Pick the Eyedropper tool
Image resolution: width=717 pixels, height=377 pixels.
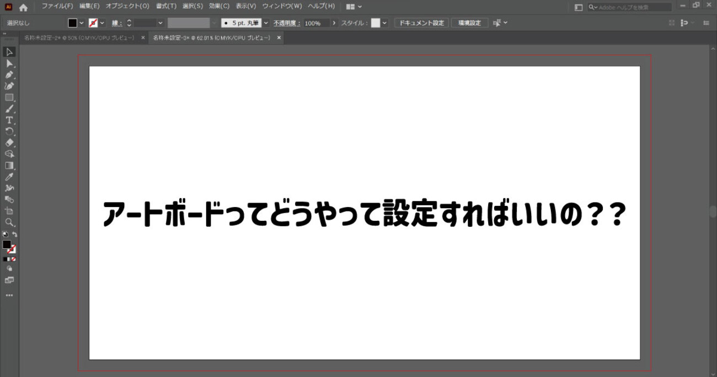pyautogui.click(x=9, y=177)
